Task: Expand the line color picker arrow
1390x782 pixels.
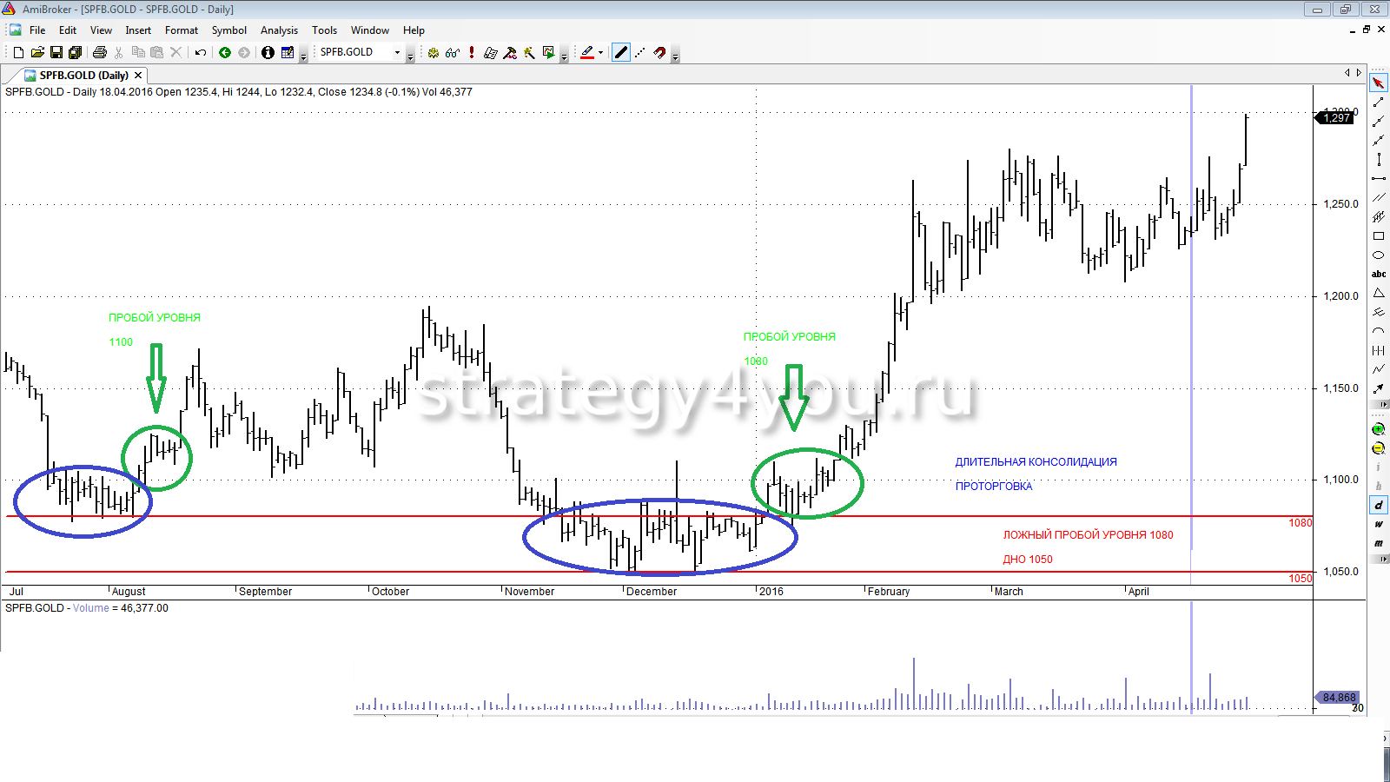Action: pos(600,53)
